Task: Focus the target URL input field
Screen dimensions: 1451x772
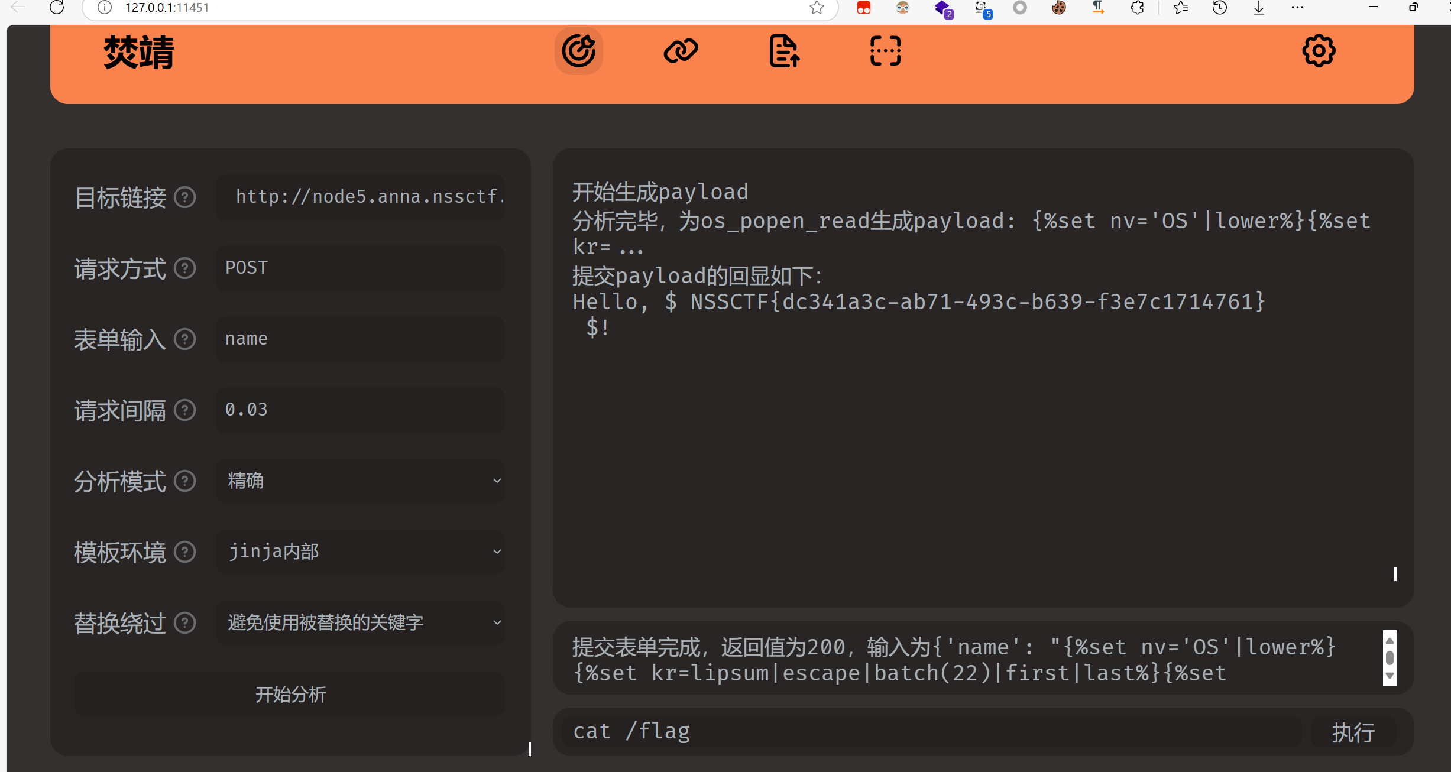Action: (360, 197)
